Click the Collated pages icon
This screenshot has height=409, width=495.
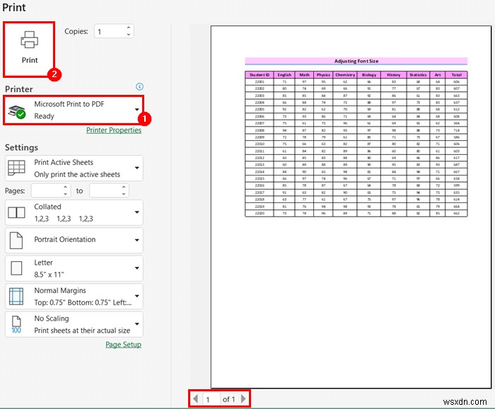[16, 212]
